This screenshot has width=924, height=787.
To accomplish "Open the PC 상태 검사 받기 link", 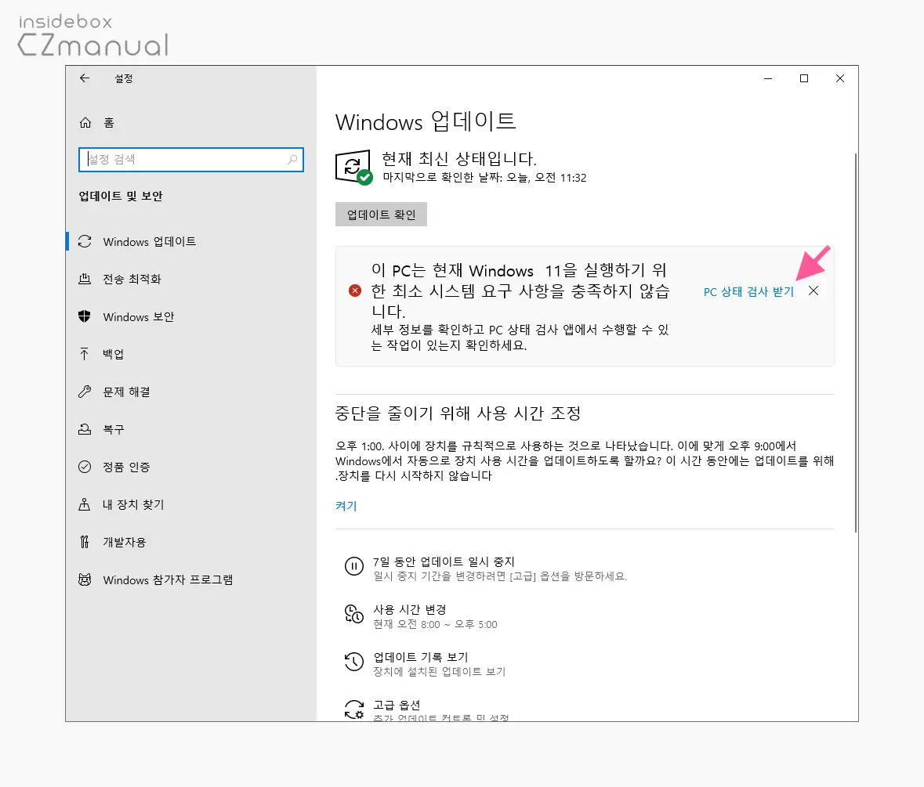I will tap(748, 291).
